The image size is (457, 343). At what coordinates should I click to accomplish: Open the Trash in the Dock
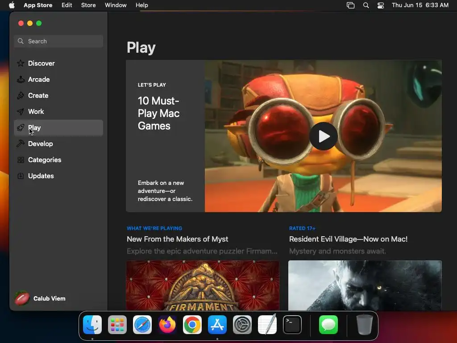click(x=364, y=325)
